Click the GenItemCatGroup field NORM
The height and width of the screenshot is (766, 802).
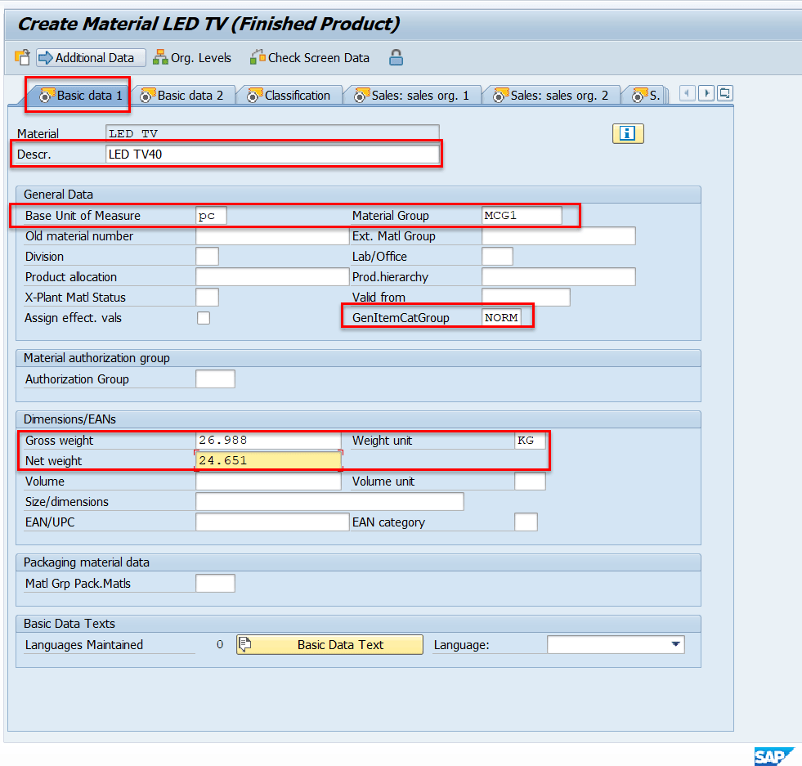(x=501, y=317)
